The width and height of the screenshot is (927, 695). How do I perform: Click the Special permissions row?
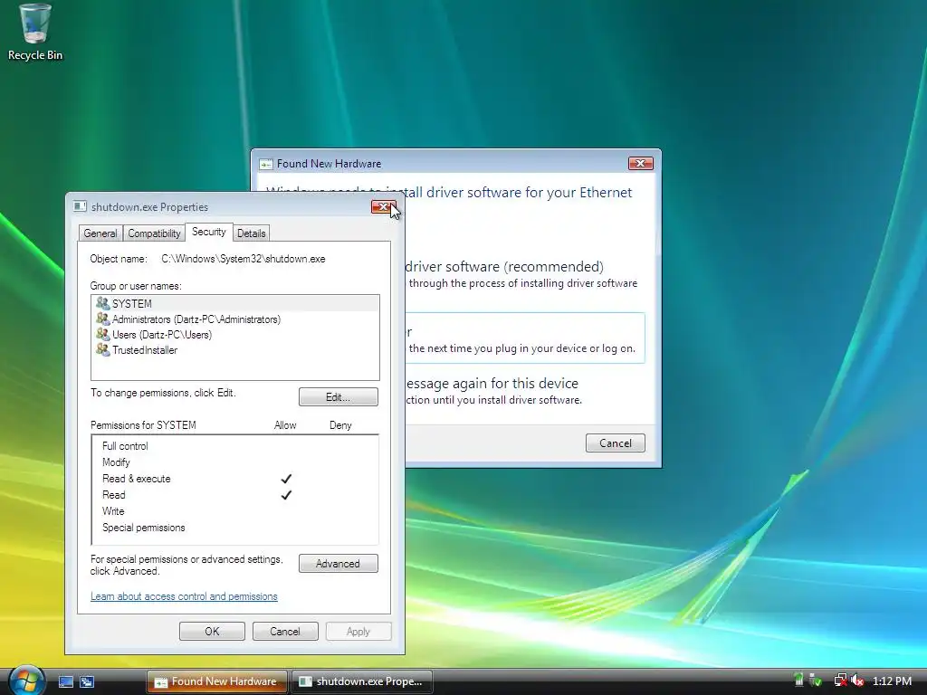(x=235, y=528)
